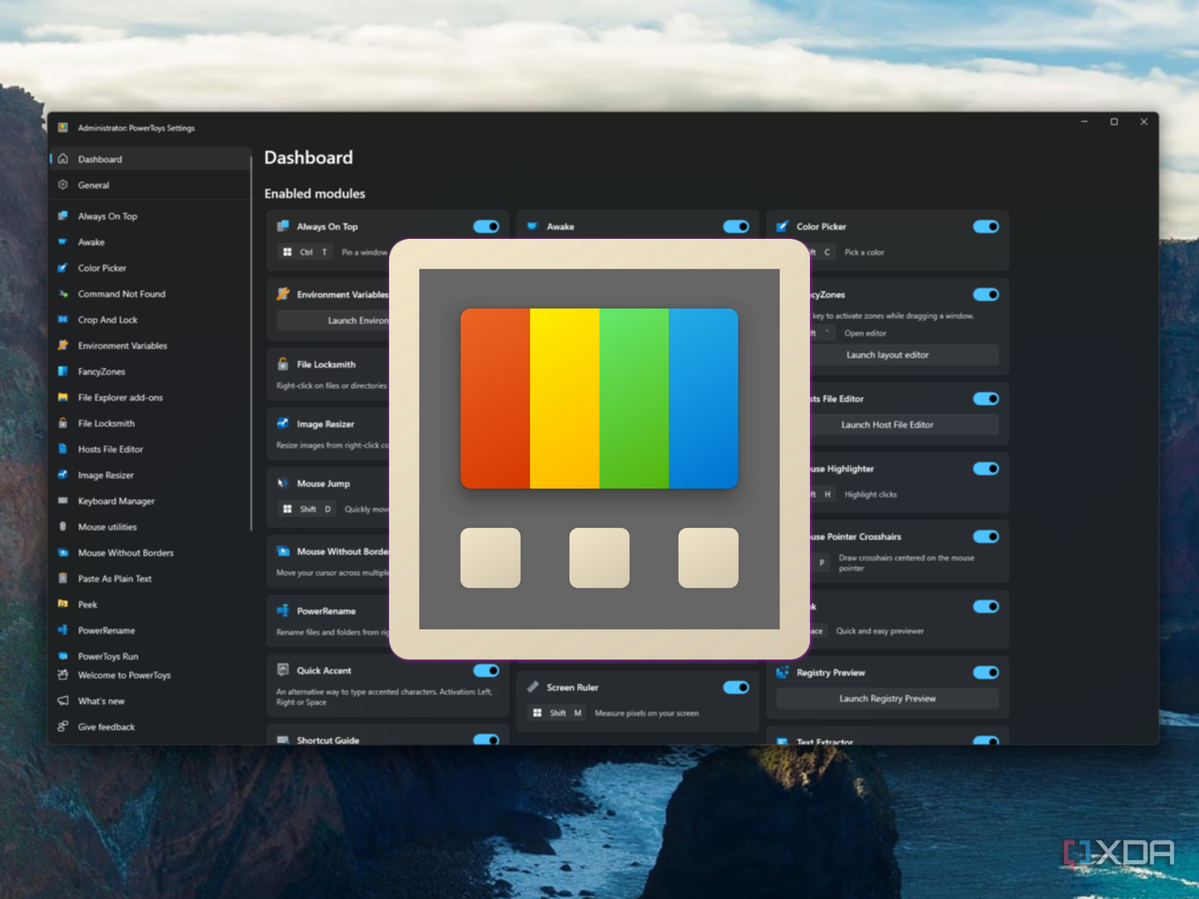The width and height of the screenshot is (1199, 899).
Task: Open the General settings page
Action: (x=150, y=185)
